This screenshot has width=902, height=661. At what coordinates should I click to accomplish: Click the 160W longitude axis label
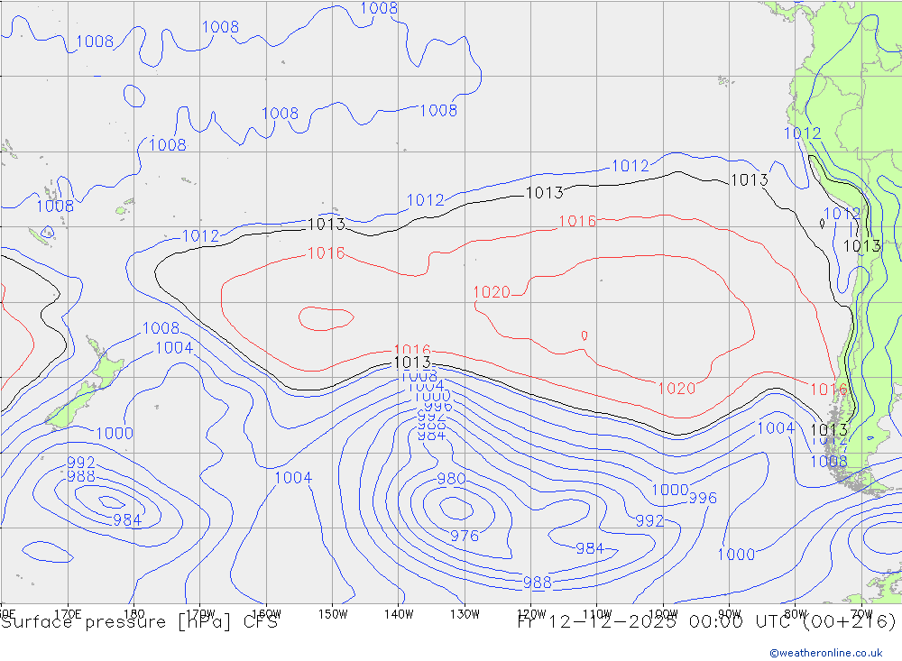[x=266, y=614]
